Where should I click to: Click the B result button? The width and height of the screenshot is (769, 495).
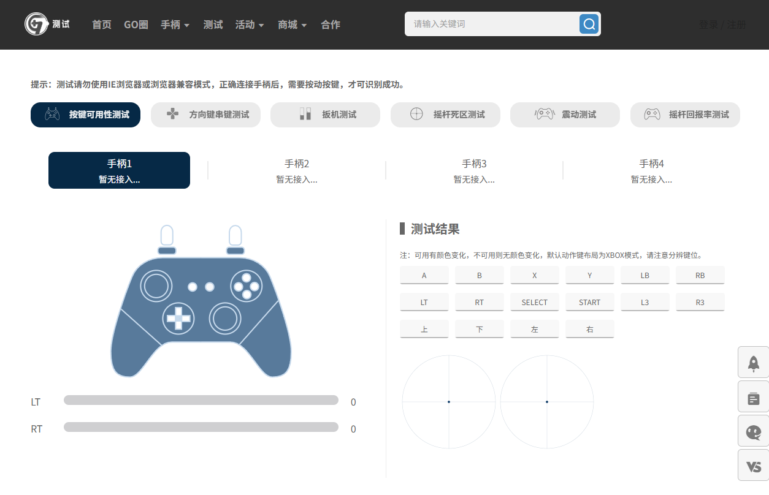coord(480,275)
